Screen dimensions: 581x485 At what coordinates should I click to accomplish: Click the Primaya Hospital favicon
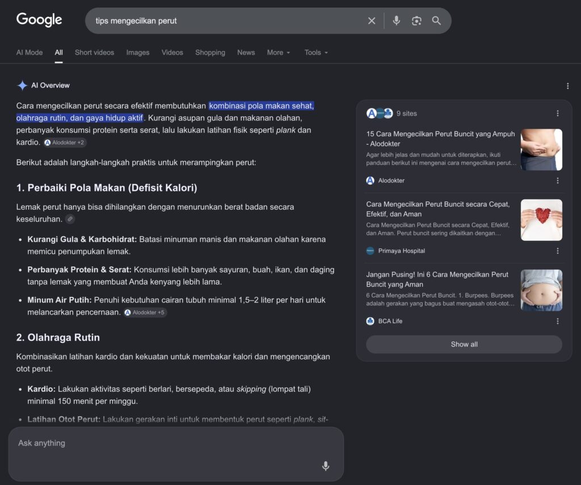coord(370,251)
